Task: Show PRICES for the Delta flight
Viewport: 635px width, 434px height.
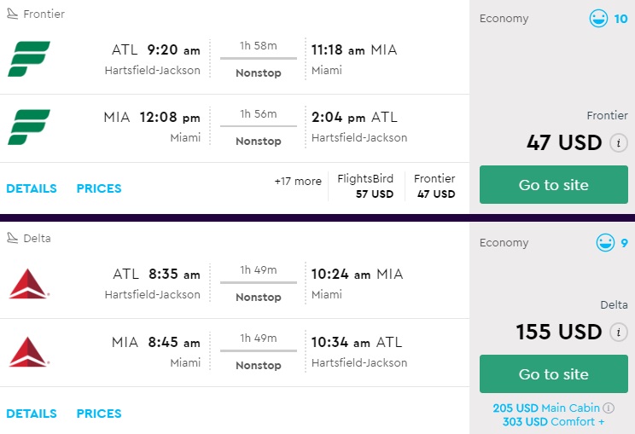Action: 99,414
